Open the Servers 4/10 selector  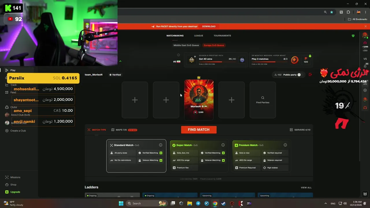[300, 130]
